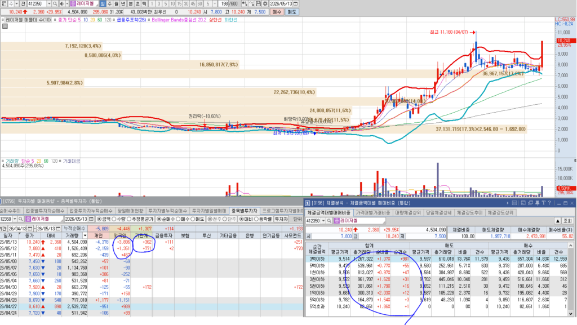
Task: Click search magnifier in 체결분석 window
Action: pos(329,221)
